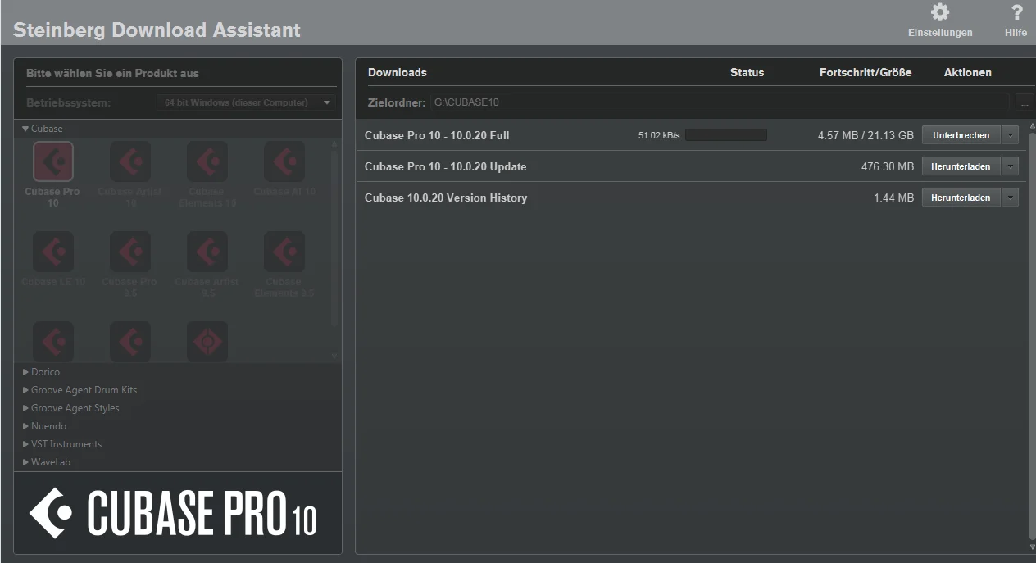Click Herunterladen for Cubase 10.0.20 Version History
Image resolution: width=1036 pixels, height=563 pixels.
click(961, 198)
